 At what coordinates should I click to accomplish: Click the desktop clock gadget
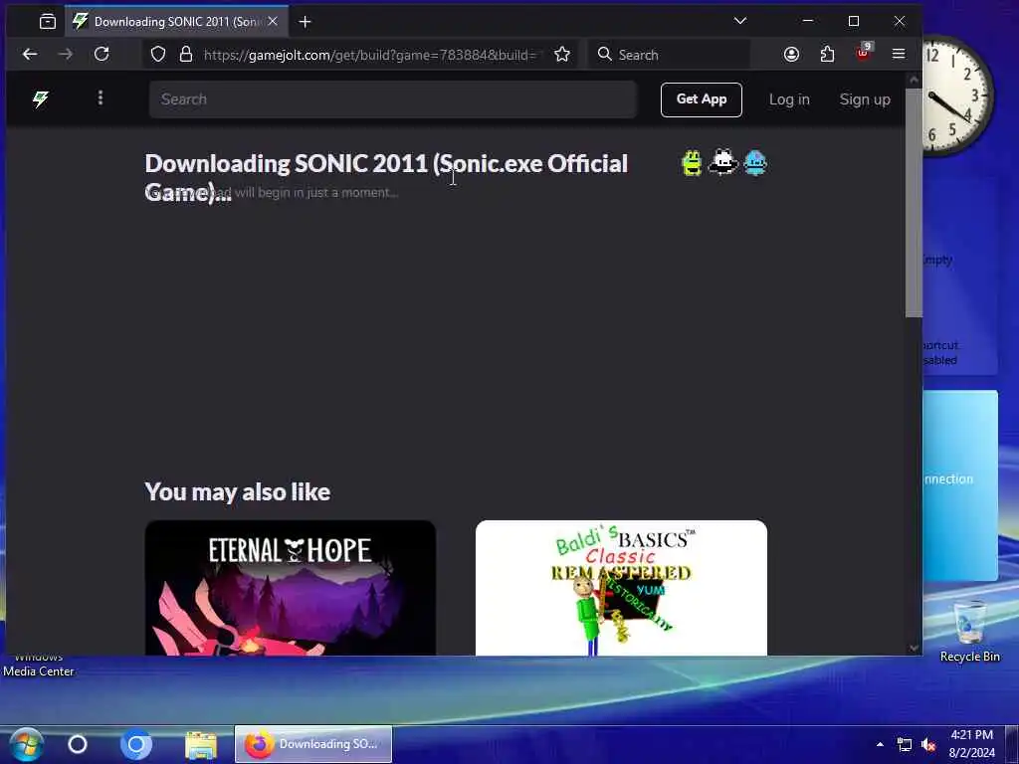[957, 95]
